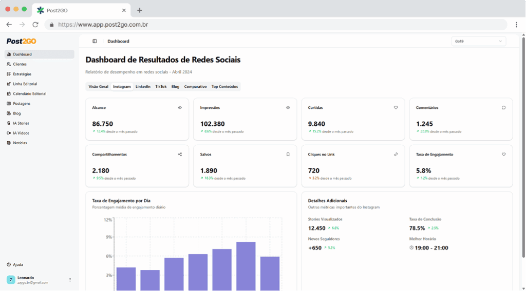Open Postagens in the sidebar
This screenshot has width=526, height=291.
click(x=39, y=103)
